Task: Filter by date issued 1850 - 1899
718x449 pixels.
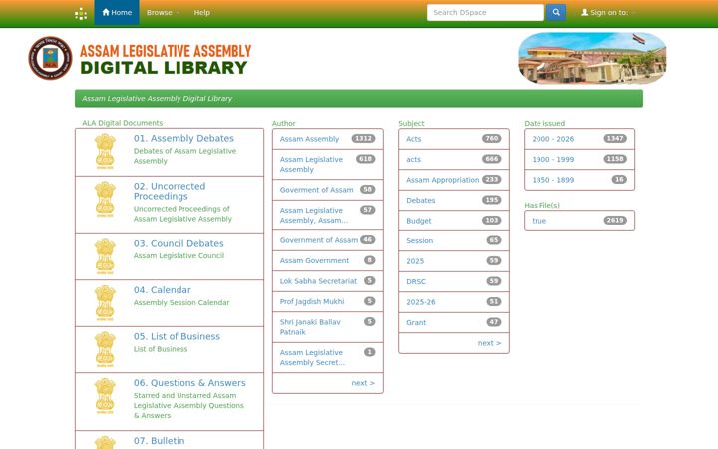Action: [553, 180]
